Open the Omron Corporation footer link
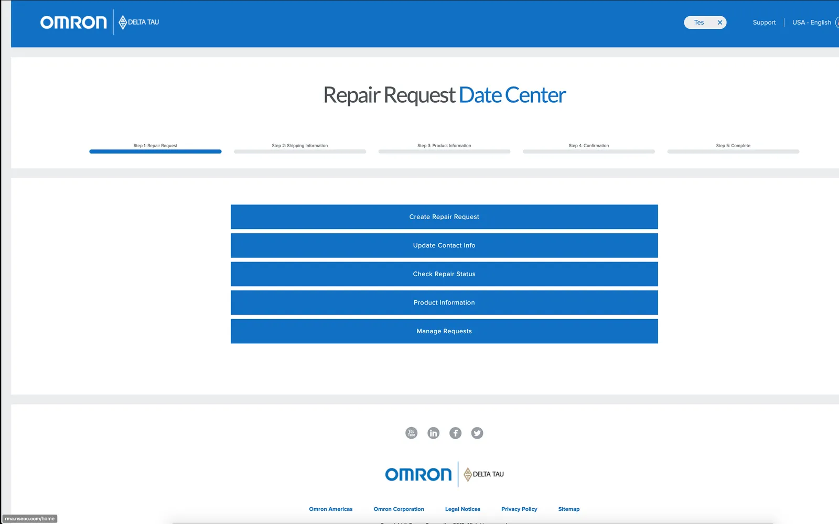 [399, 509]
